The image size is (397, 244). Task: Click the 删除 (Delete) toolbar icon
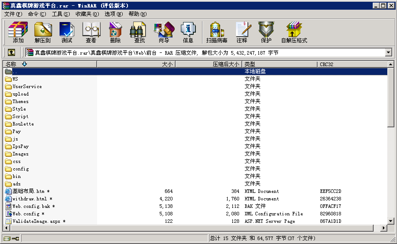point(115,33)
